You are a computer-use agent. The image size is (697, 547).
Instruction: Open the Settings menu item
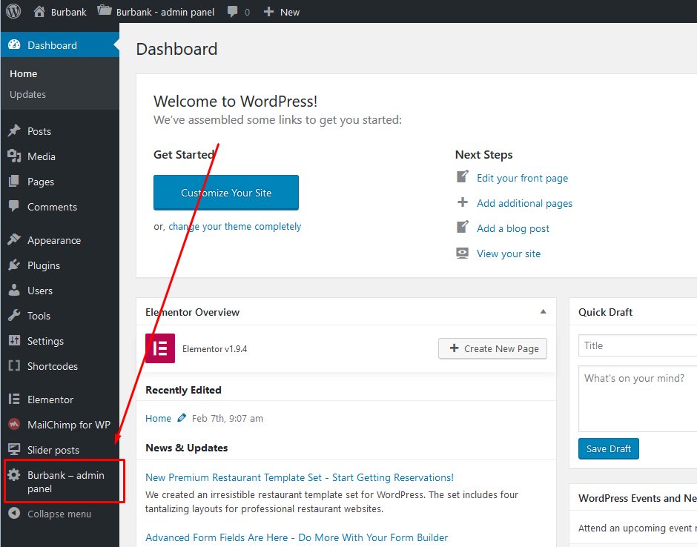pos(45,341)
